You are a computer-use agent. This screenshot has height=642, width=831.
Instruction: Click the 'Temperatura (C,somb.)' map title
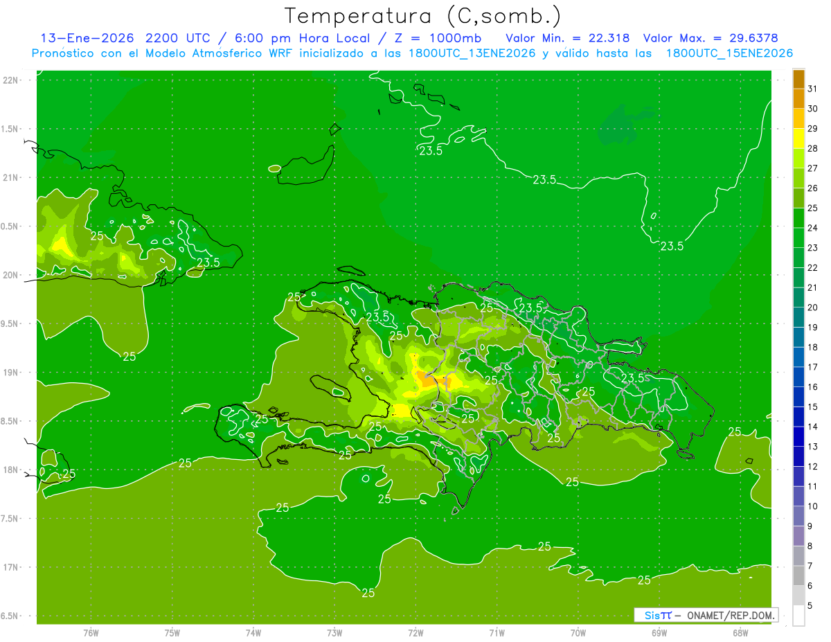pyautogui.click(x=423, y=16)
